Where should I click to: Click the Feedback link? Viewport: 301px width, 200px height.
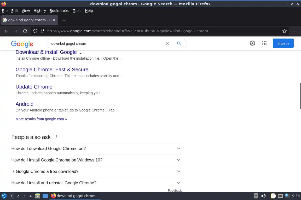point(175,190)
